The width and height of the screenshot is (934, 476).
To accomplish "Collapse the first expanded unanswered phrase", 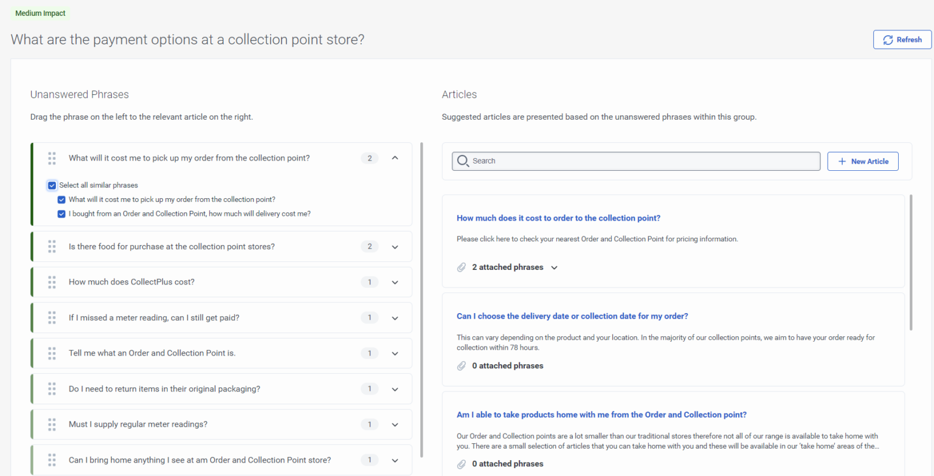I will 395,157.
